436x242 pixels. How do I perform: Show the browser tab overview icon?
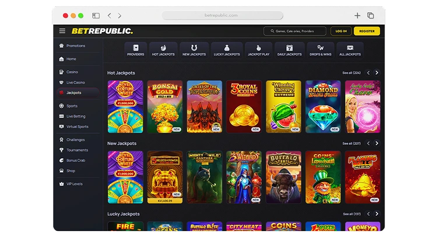click(370, 16)
